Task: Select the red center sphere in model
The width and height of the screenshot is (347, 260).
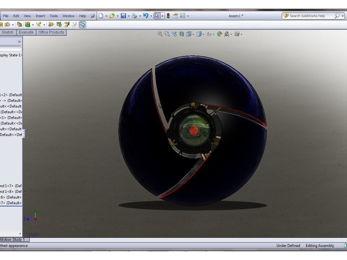Action: (x=194, y=130)
